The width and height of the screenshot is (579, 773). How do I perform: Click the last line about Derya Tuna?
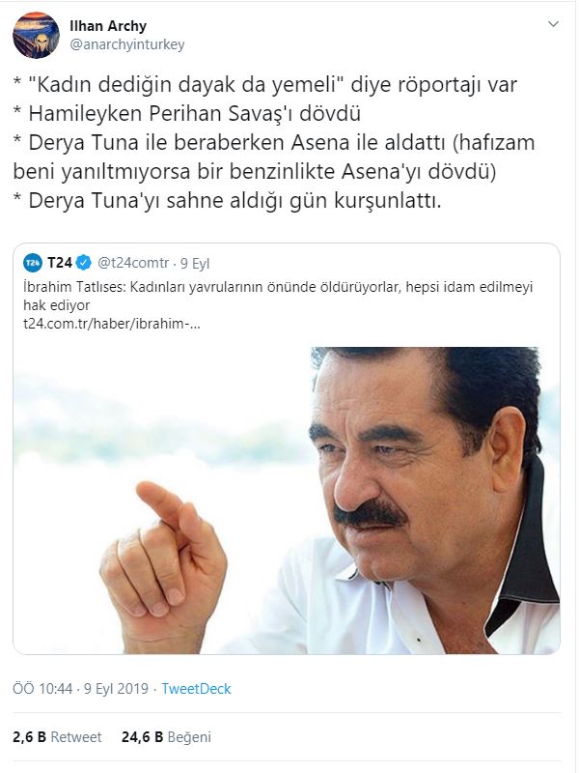tap(227, 201)
